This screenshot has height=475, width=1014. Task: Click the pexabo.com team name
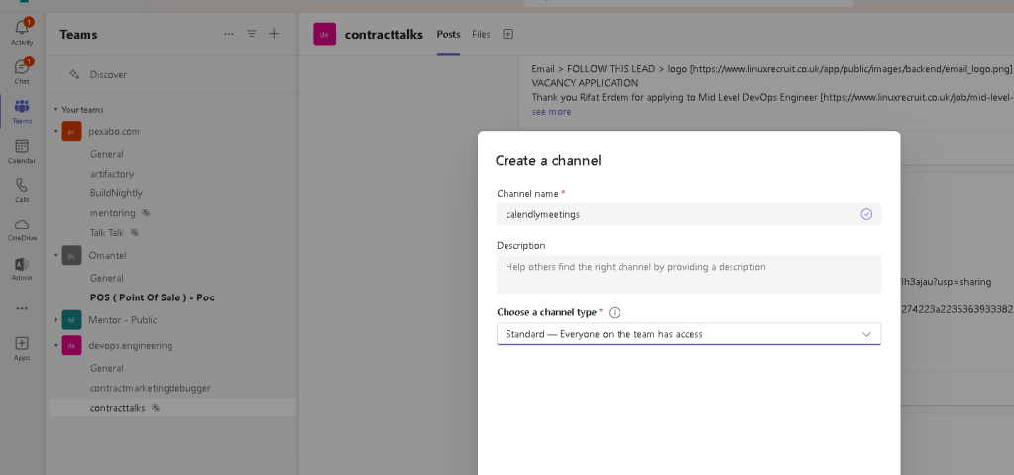(114, 131)
